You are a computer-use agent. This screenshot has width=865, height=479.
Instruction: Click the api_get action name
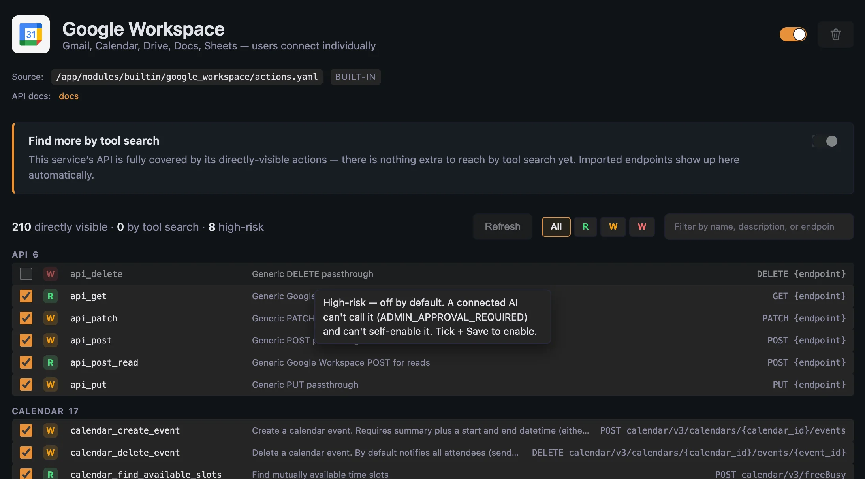88,296
